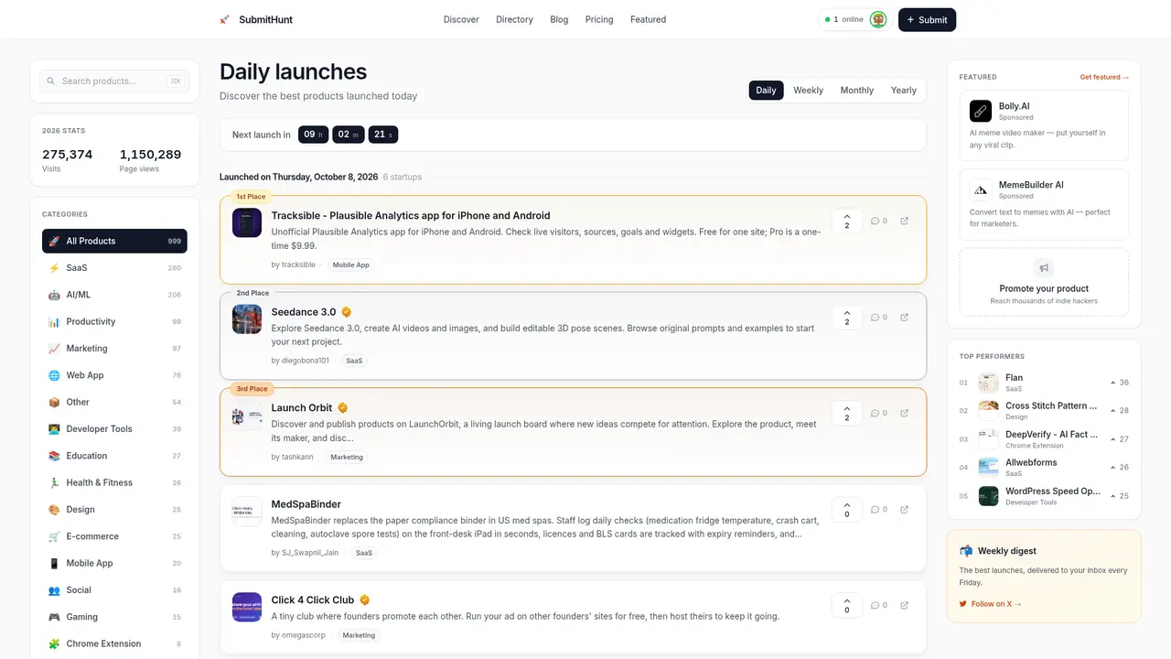This screenshot has height=659, width=1171.
Task: Select the All Products category
Action: (x=114, y=241)
